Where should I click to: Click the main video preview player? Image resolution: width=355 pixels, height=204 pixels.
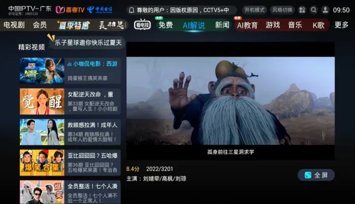[231, 100]
